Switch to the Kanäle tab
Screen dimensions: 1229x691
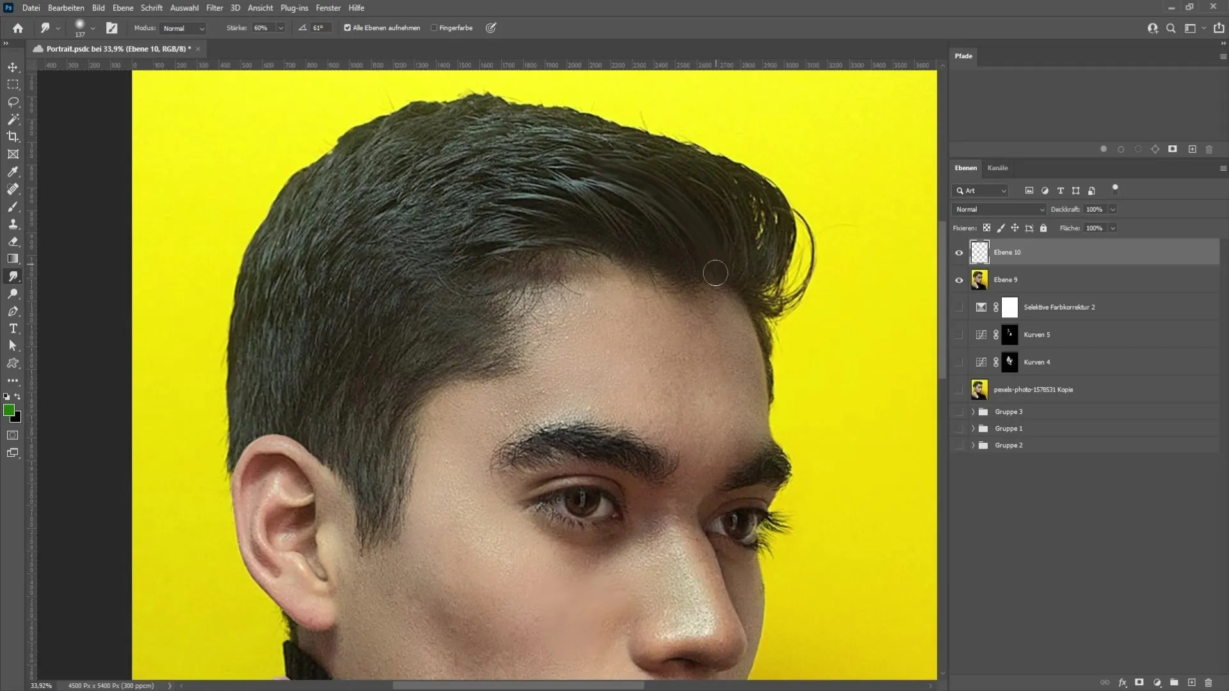pyautogui.click(x=998, y=168)
